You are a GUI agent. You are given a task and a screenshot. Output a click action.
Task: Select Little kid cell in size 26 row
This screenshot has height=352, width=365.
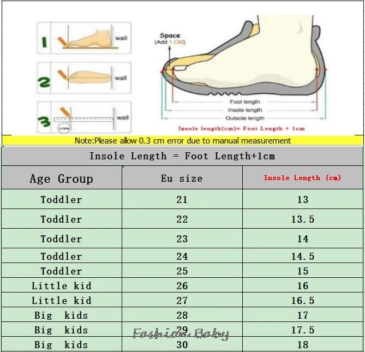pyautogui.click(x=62, y=285)
